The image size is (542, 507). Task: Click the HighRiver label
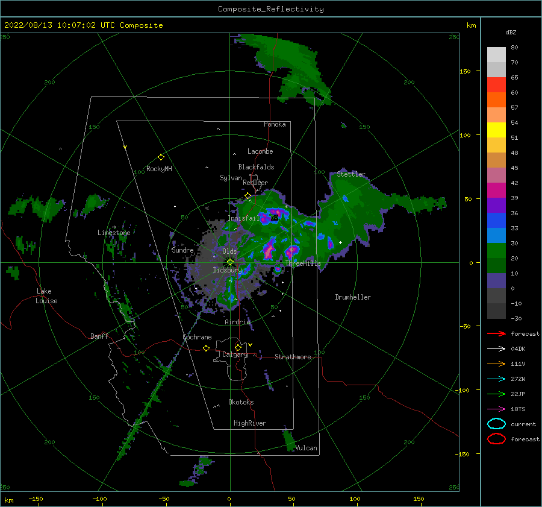point(250,423)
